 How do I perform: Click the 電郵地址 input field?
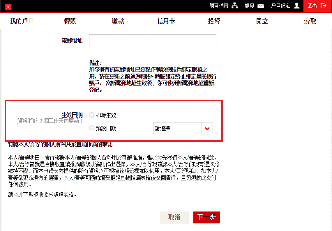[153, 41]
